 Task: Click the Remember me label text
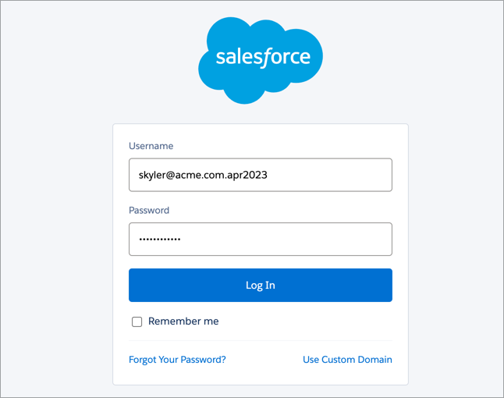pos(183,322)
